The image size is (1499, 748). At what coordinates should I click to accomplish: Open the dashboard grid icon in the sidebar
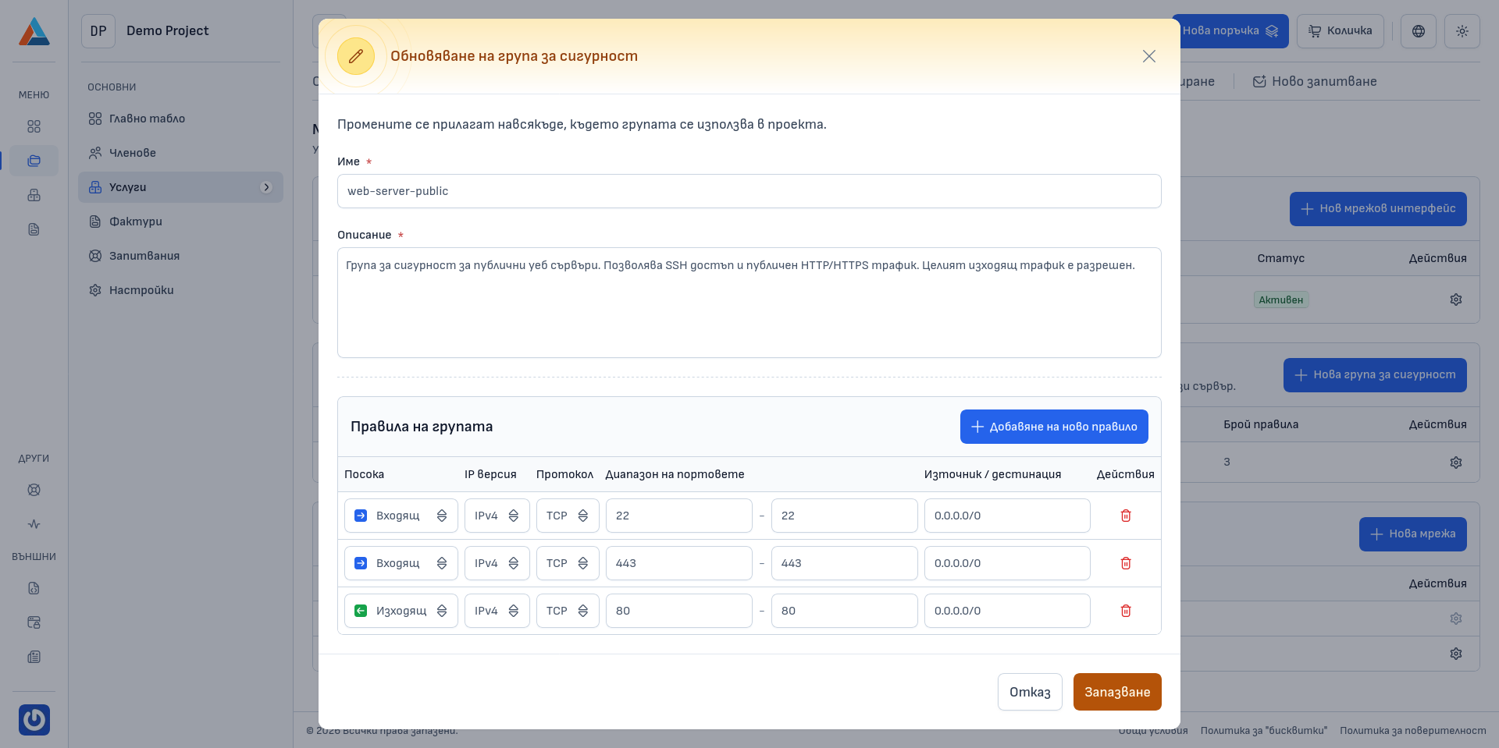[x=34, y=126]
